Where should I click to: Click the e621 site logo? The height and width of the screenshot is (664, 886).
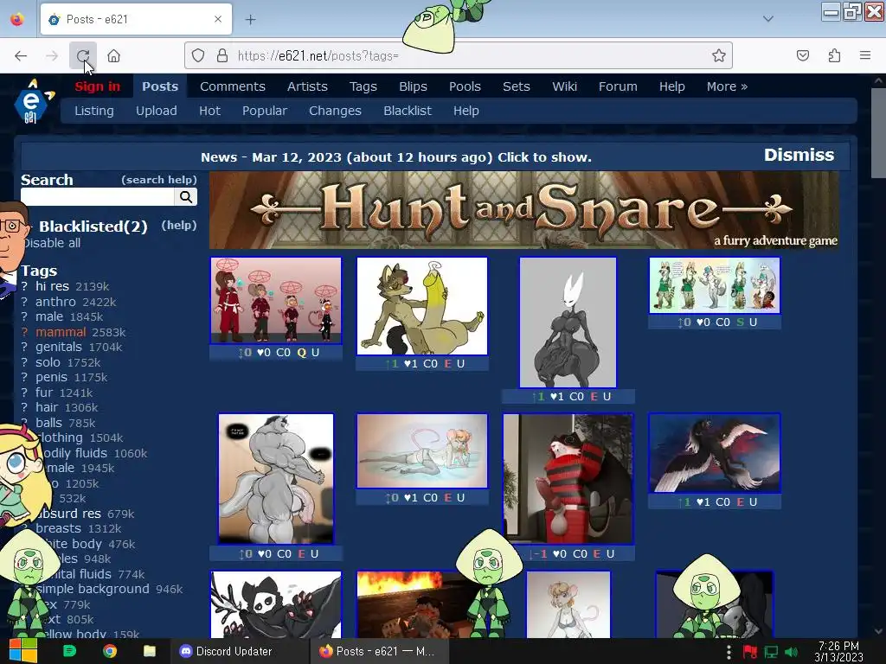(x=33, y=102)
